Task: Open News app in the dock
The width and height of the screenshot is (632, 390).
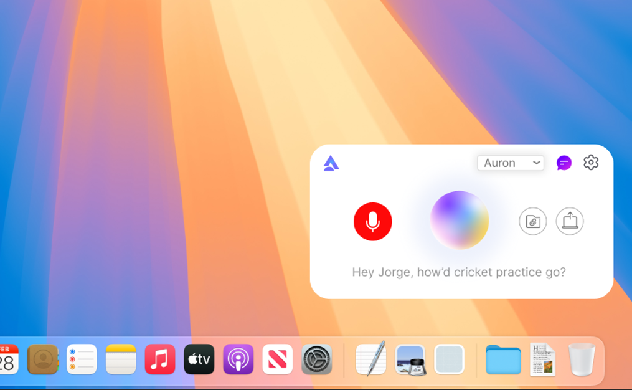Action: [x=278, y=359]
